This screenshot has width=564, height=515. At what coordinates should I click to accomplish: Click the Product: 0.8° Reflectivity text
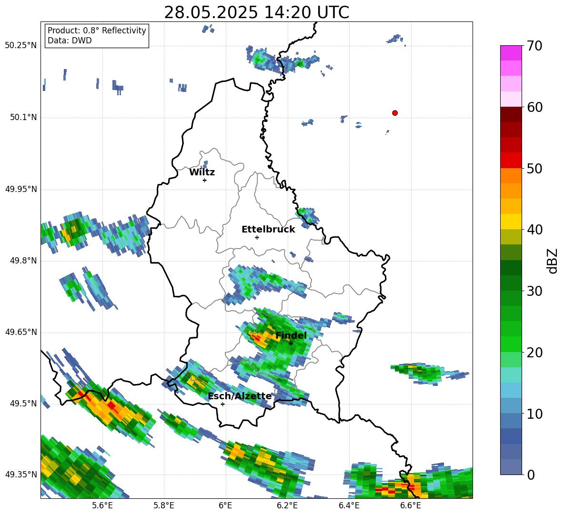pyautogui.click(x=97, y=30)
